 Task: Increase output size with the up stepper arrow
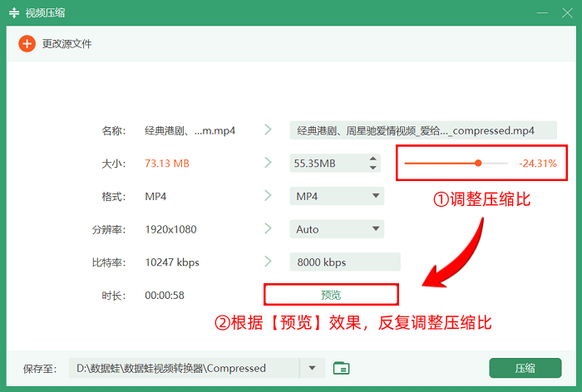coord(373,159)
